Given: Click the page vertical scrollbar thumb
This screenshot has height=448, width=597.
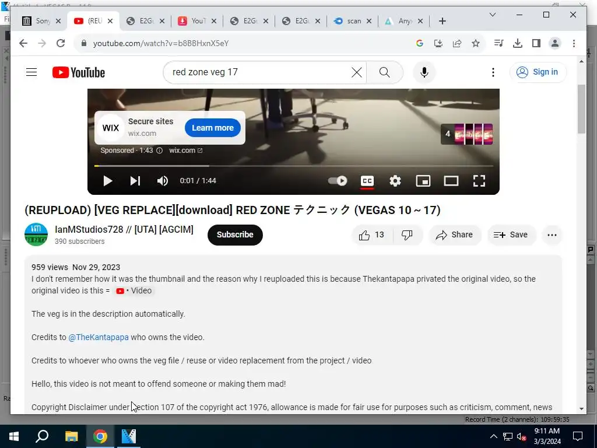Looking at the screenshot, I should [581, 109].
